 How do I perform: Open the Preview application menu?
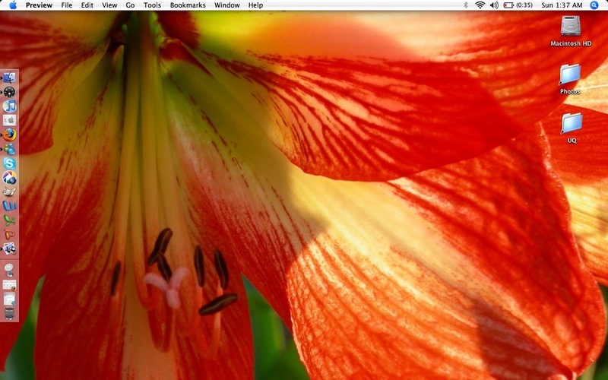click(x=39, y=5)
